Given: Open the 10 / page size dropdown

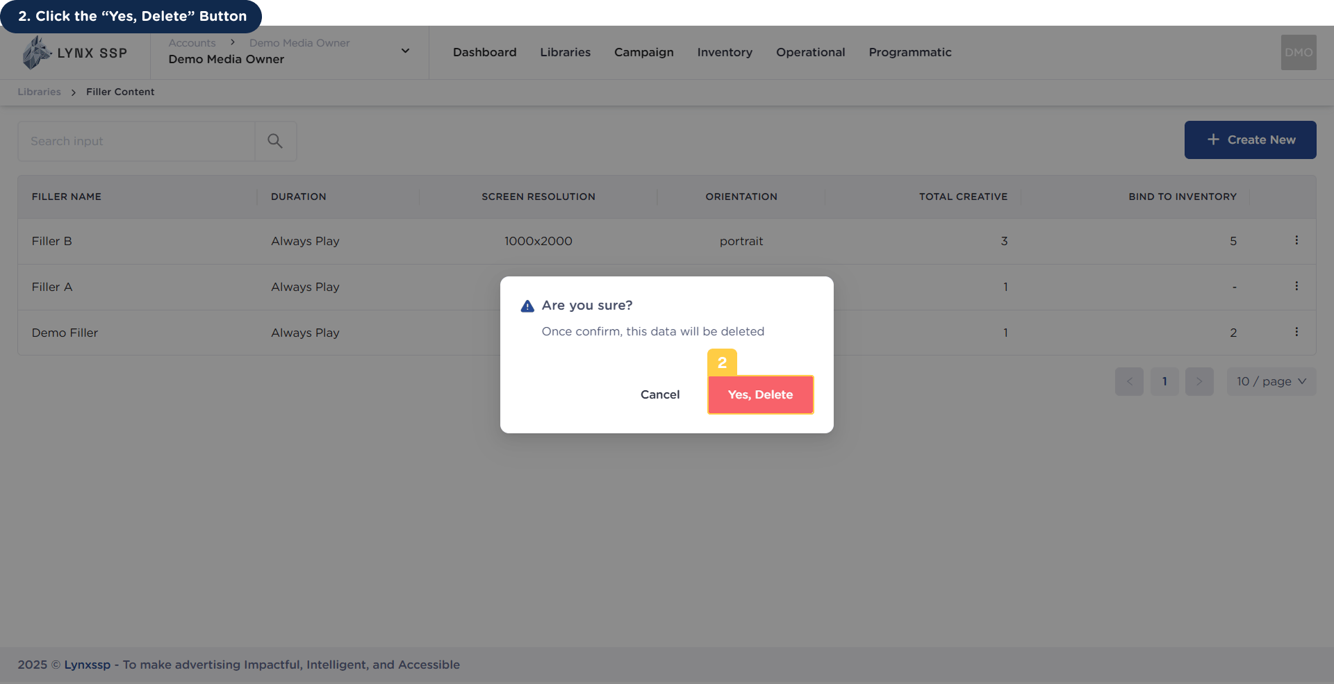Looking at the screenshot, I should [x=1271, y=381].
